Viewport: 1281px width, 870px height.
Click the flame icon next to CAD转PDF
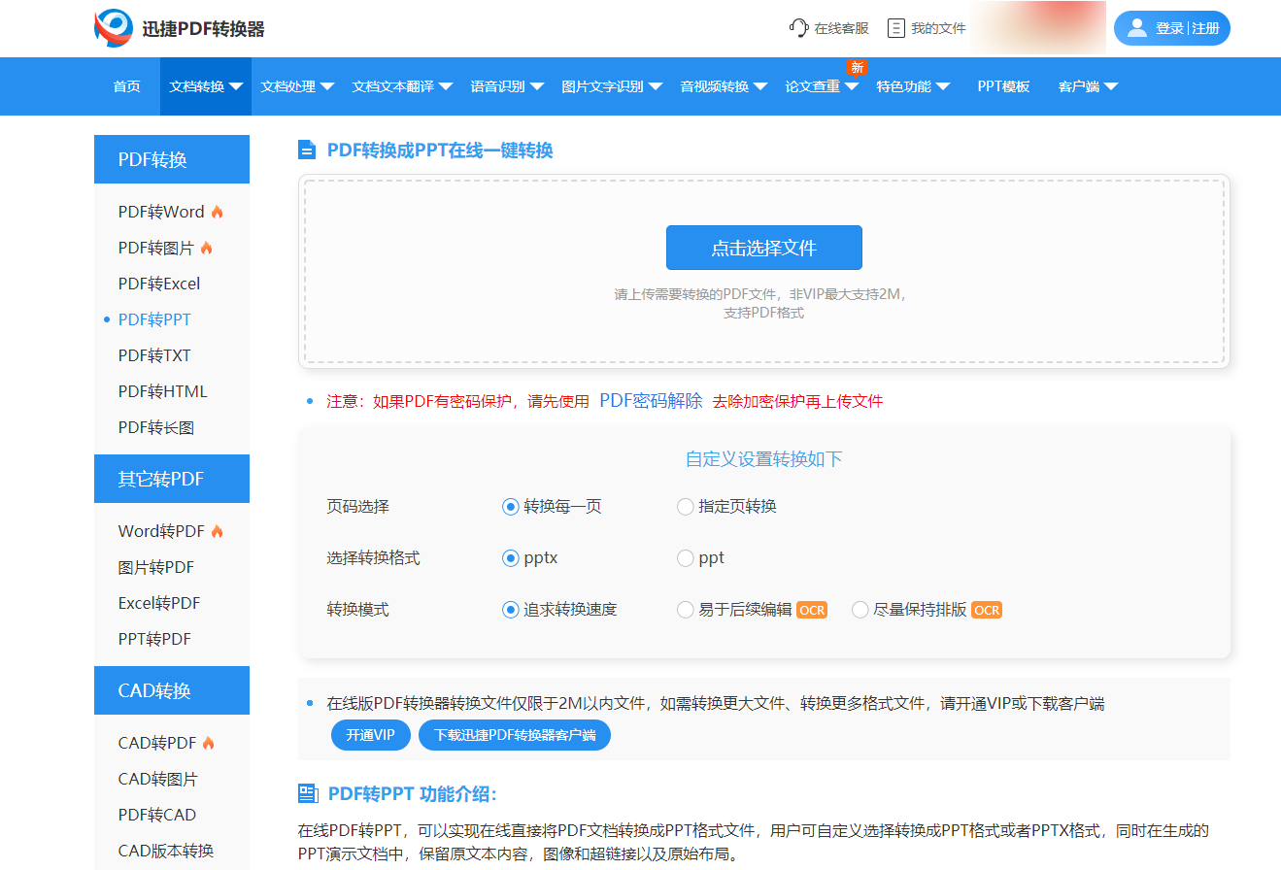point(209,743)
